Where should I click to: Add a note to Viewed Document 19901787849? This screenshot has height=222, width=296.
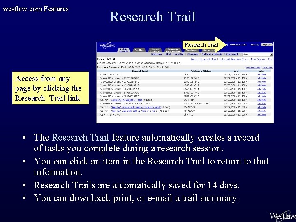(261, 82)
